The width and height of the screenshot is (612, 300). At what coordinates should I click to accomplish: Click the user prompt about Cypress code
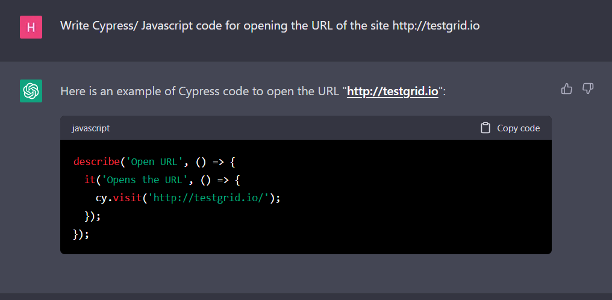(270, 26)
